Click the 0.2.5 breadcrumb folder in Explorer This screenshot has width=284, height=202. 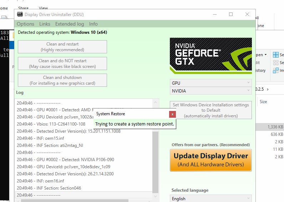(260, 89)
